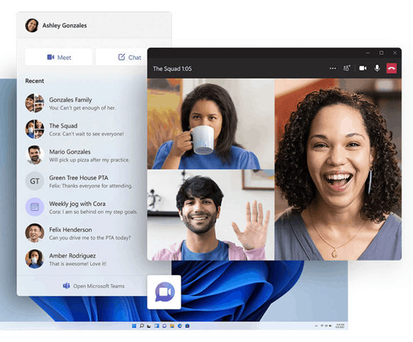Open more options in The Squad call
The width and height of the screenshot is (413, 342).
333,68
